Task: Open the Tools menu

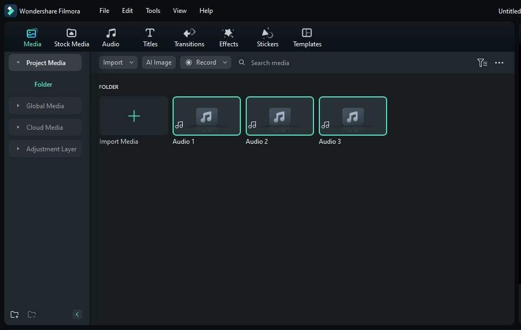Action: coord(153,11)
